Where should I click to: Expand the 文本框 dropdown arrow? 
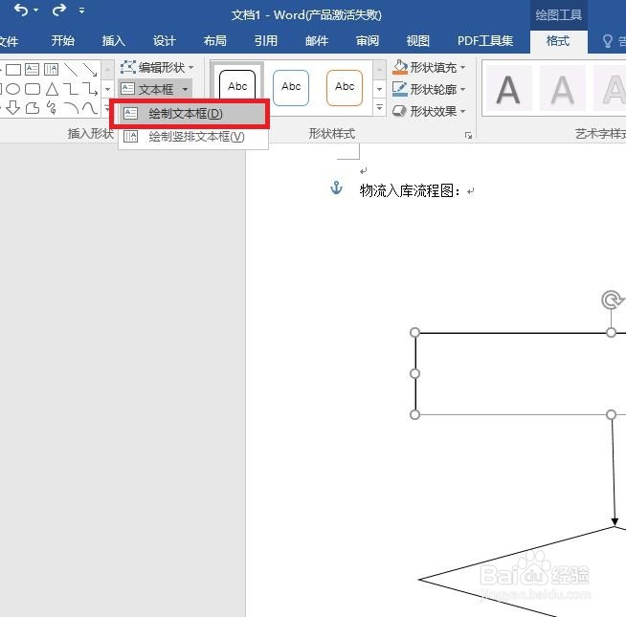point(185,89)
